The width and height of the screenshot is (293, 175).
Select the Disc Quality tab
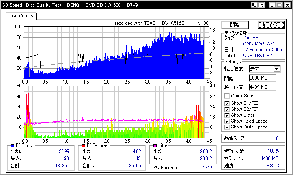tap(21, 16)
